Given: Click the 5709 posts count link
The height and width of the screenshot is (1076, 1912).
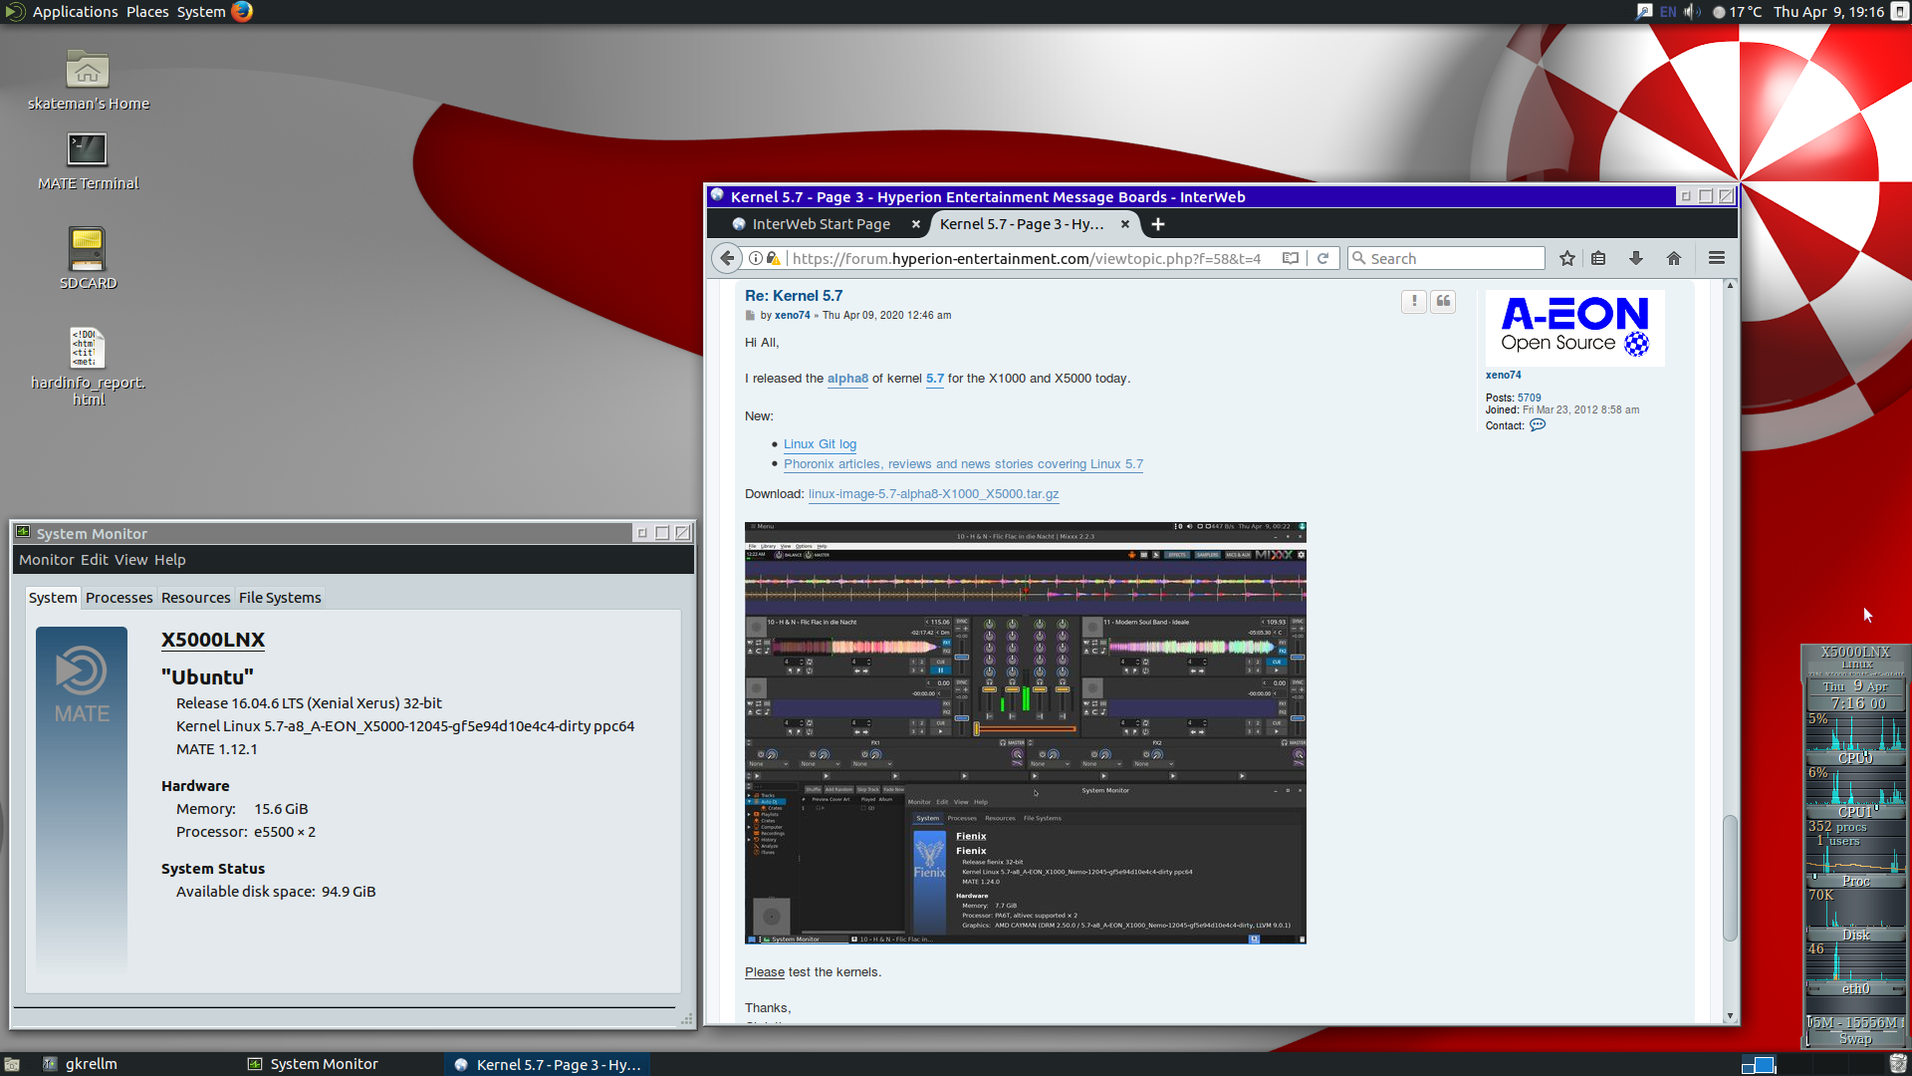Looking at the screenshot, I should [x=1529, y=398].
